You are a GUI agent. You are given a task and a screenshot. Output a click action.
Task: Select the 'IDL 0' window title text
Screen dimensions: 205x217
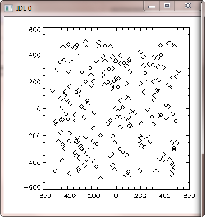(24, 8)
